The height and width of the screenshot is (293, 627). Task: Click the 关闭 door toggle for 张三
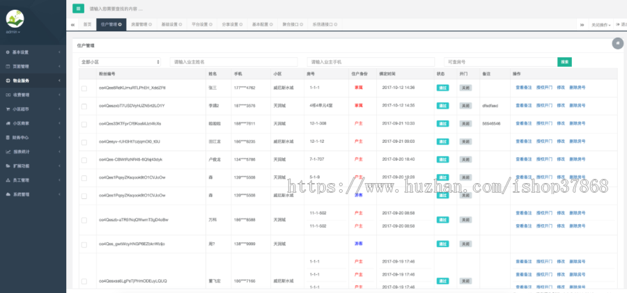(465, 88)
